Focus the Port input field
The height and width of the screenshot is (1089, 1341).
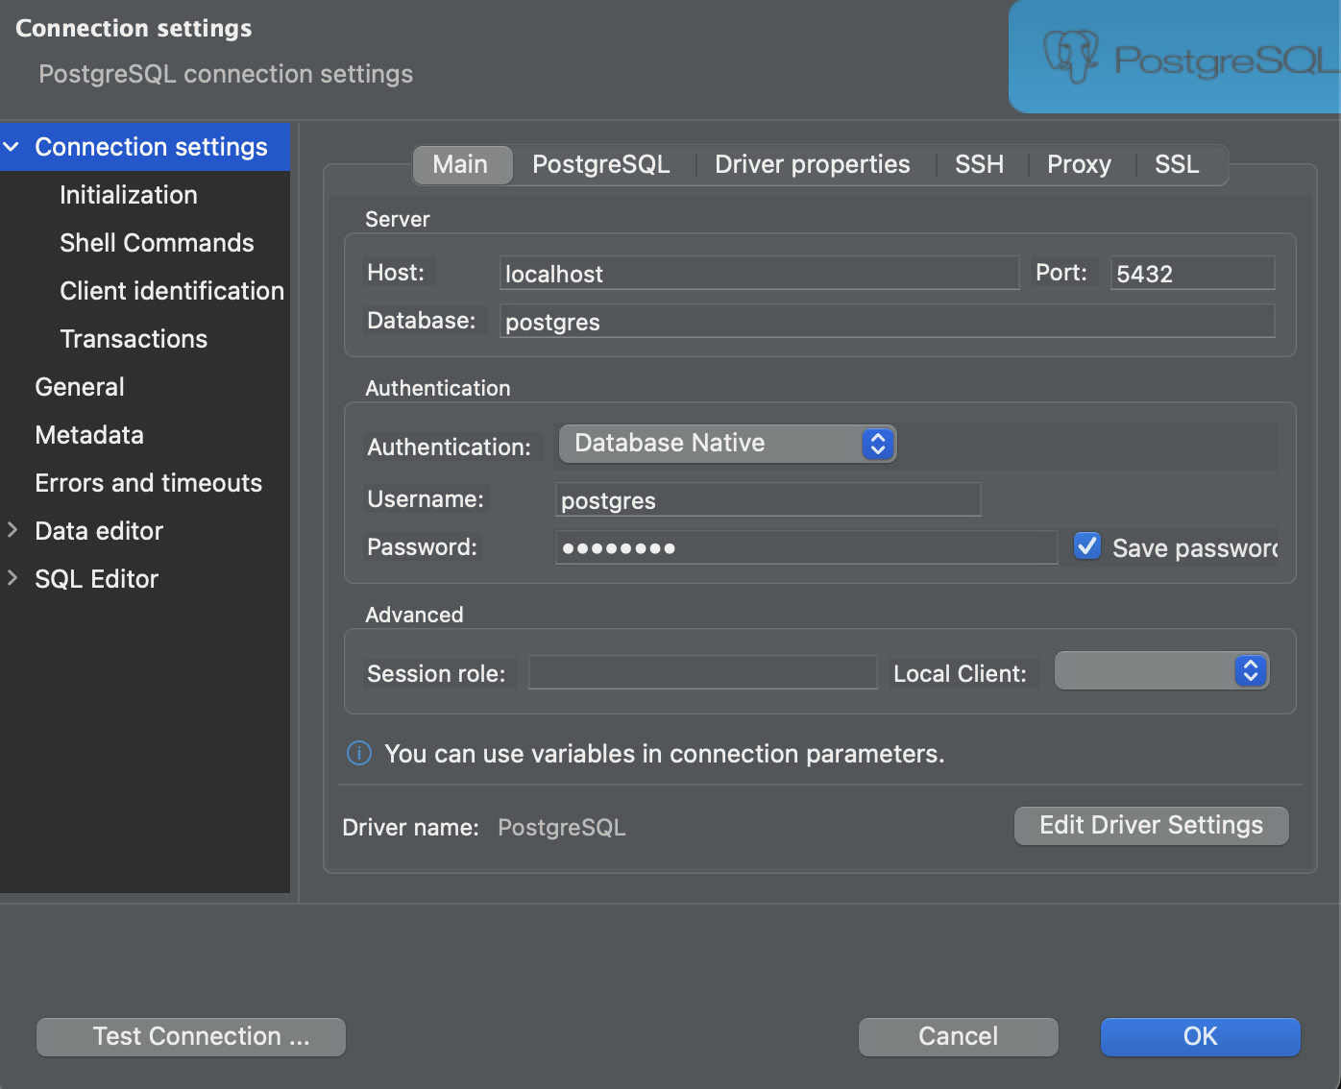tap(1193, 273)
